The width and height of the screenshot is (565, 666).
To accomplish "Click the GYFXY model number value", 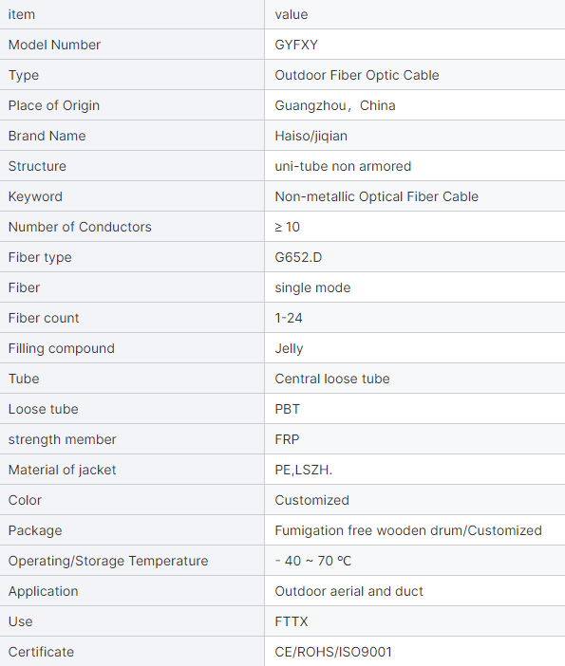I will [x=296, y=45].
